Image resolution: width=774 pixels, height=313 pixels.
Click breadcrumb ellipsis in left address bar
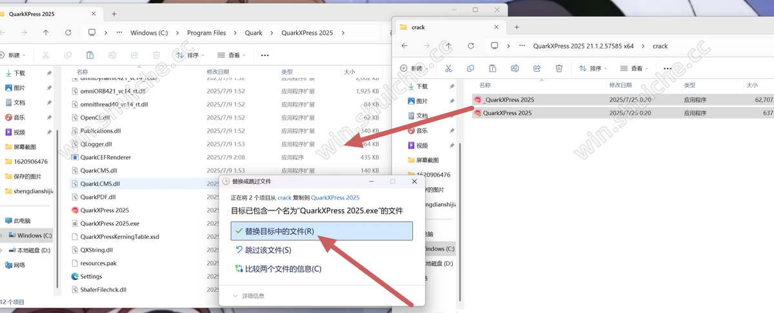coord(119,32)
